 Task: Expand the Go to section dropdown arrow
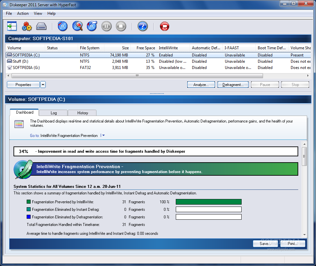(103, 136)
